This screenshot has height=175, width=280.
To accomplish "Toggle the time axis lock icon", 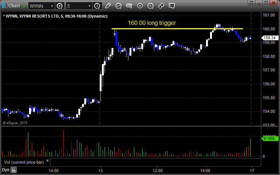I will 14,170.
